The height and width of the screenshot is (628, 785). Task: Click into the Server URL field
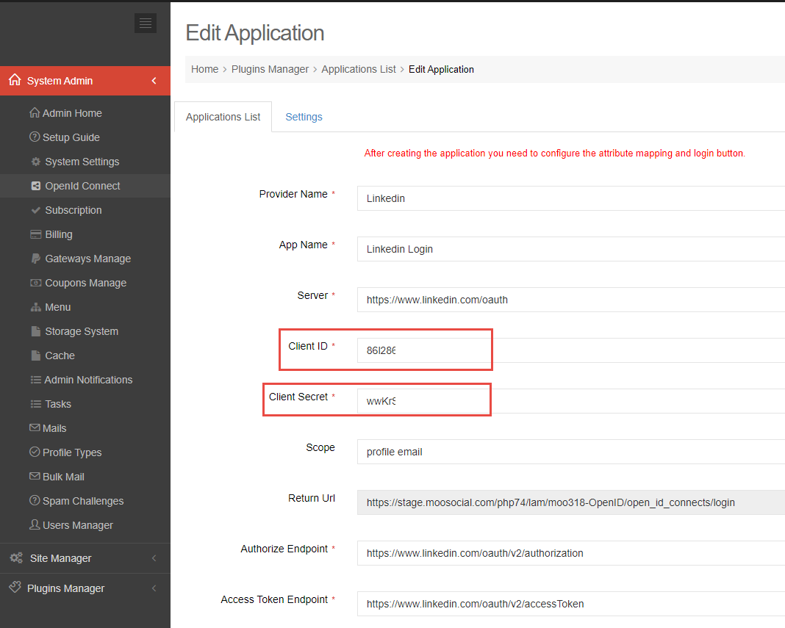[570, 300]
